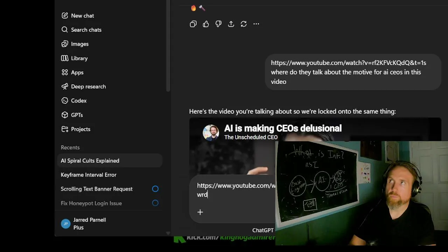Click the Library books icon
This screenshot has width=448, height=252.
65,58
